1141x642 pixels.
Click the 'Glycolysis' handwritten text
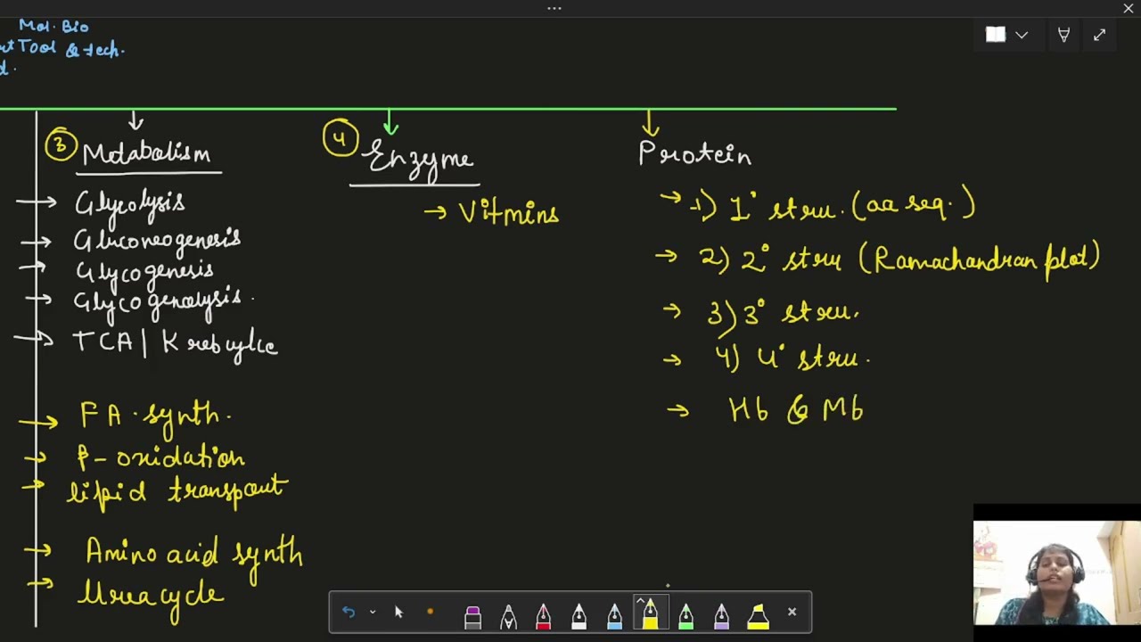pos(130,204)
